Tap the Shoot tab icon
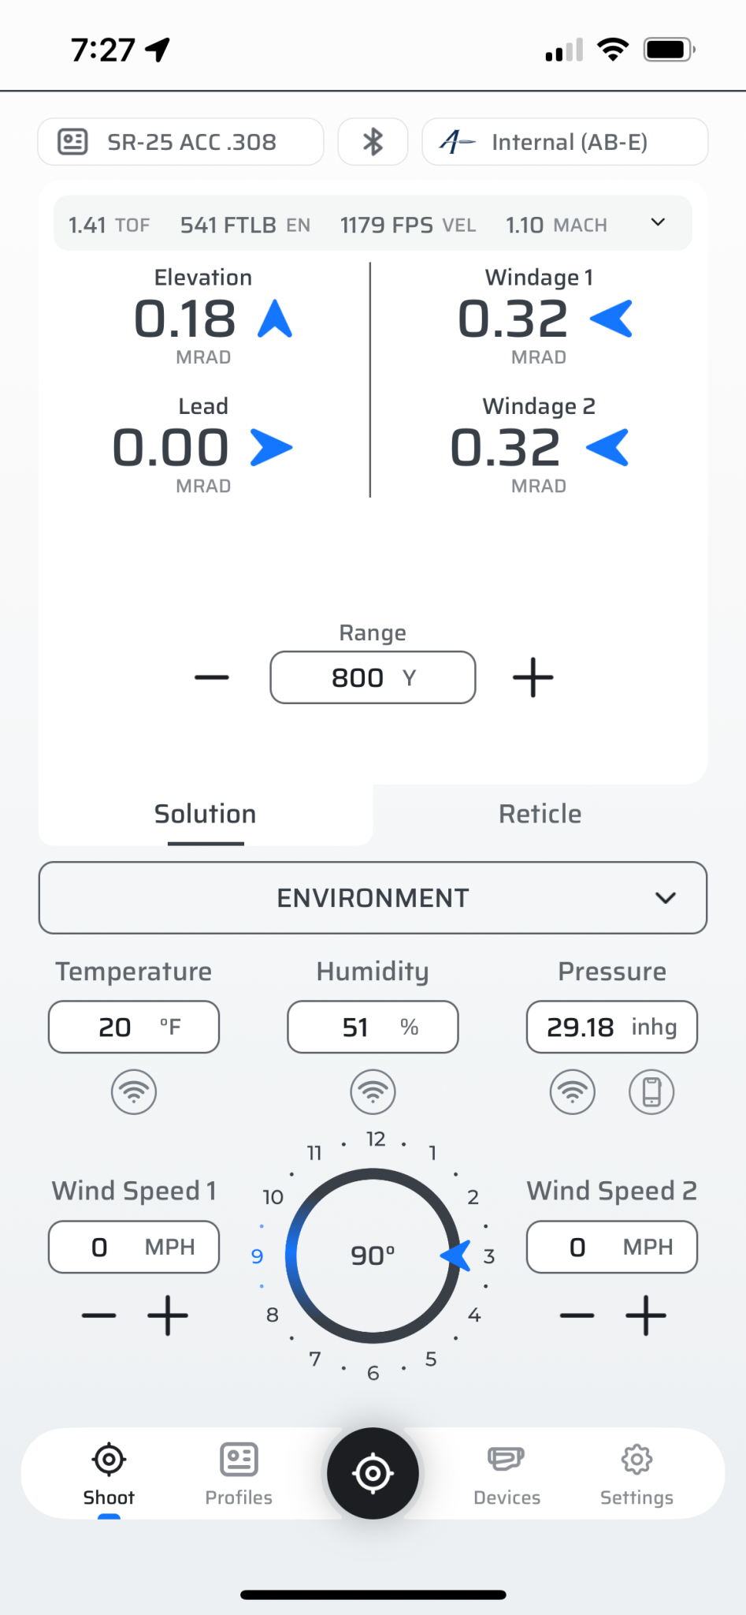The width and height of the screenshot is (746, 1615). pos(109,1460)
